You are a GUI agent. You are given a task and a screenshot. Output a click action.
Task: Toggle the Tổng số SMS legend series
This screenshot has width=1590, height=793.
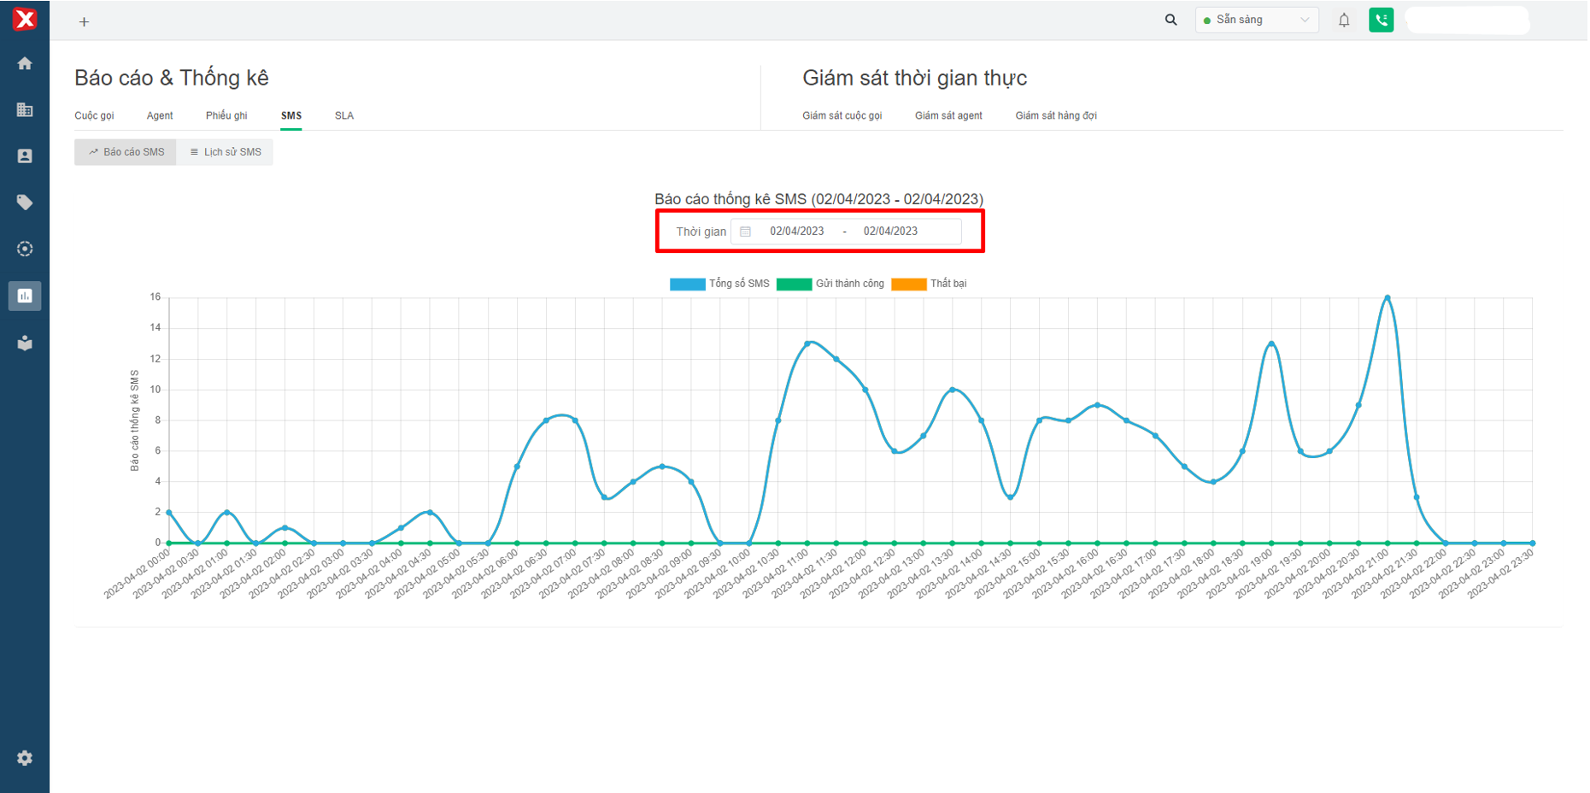coord(720,284)
